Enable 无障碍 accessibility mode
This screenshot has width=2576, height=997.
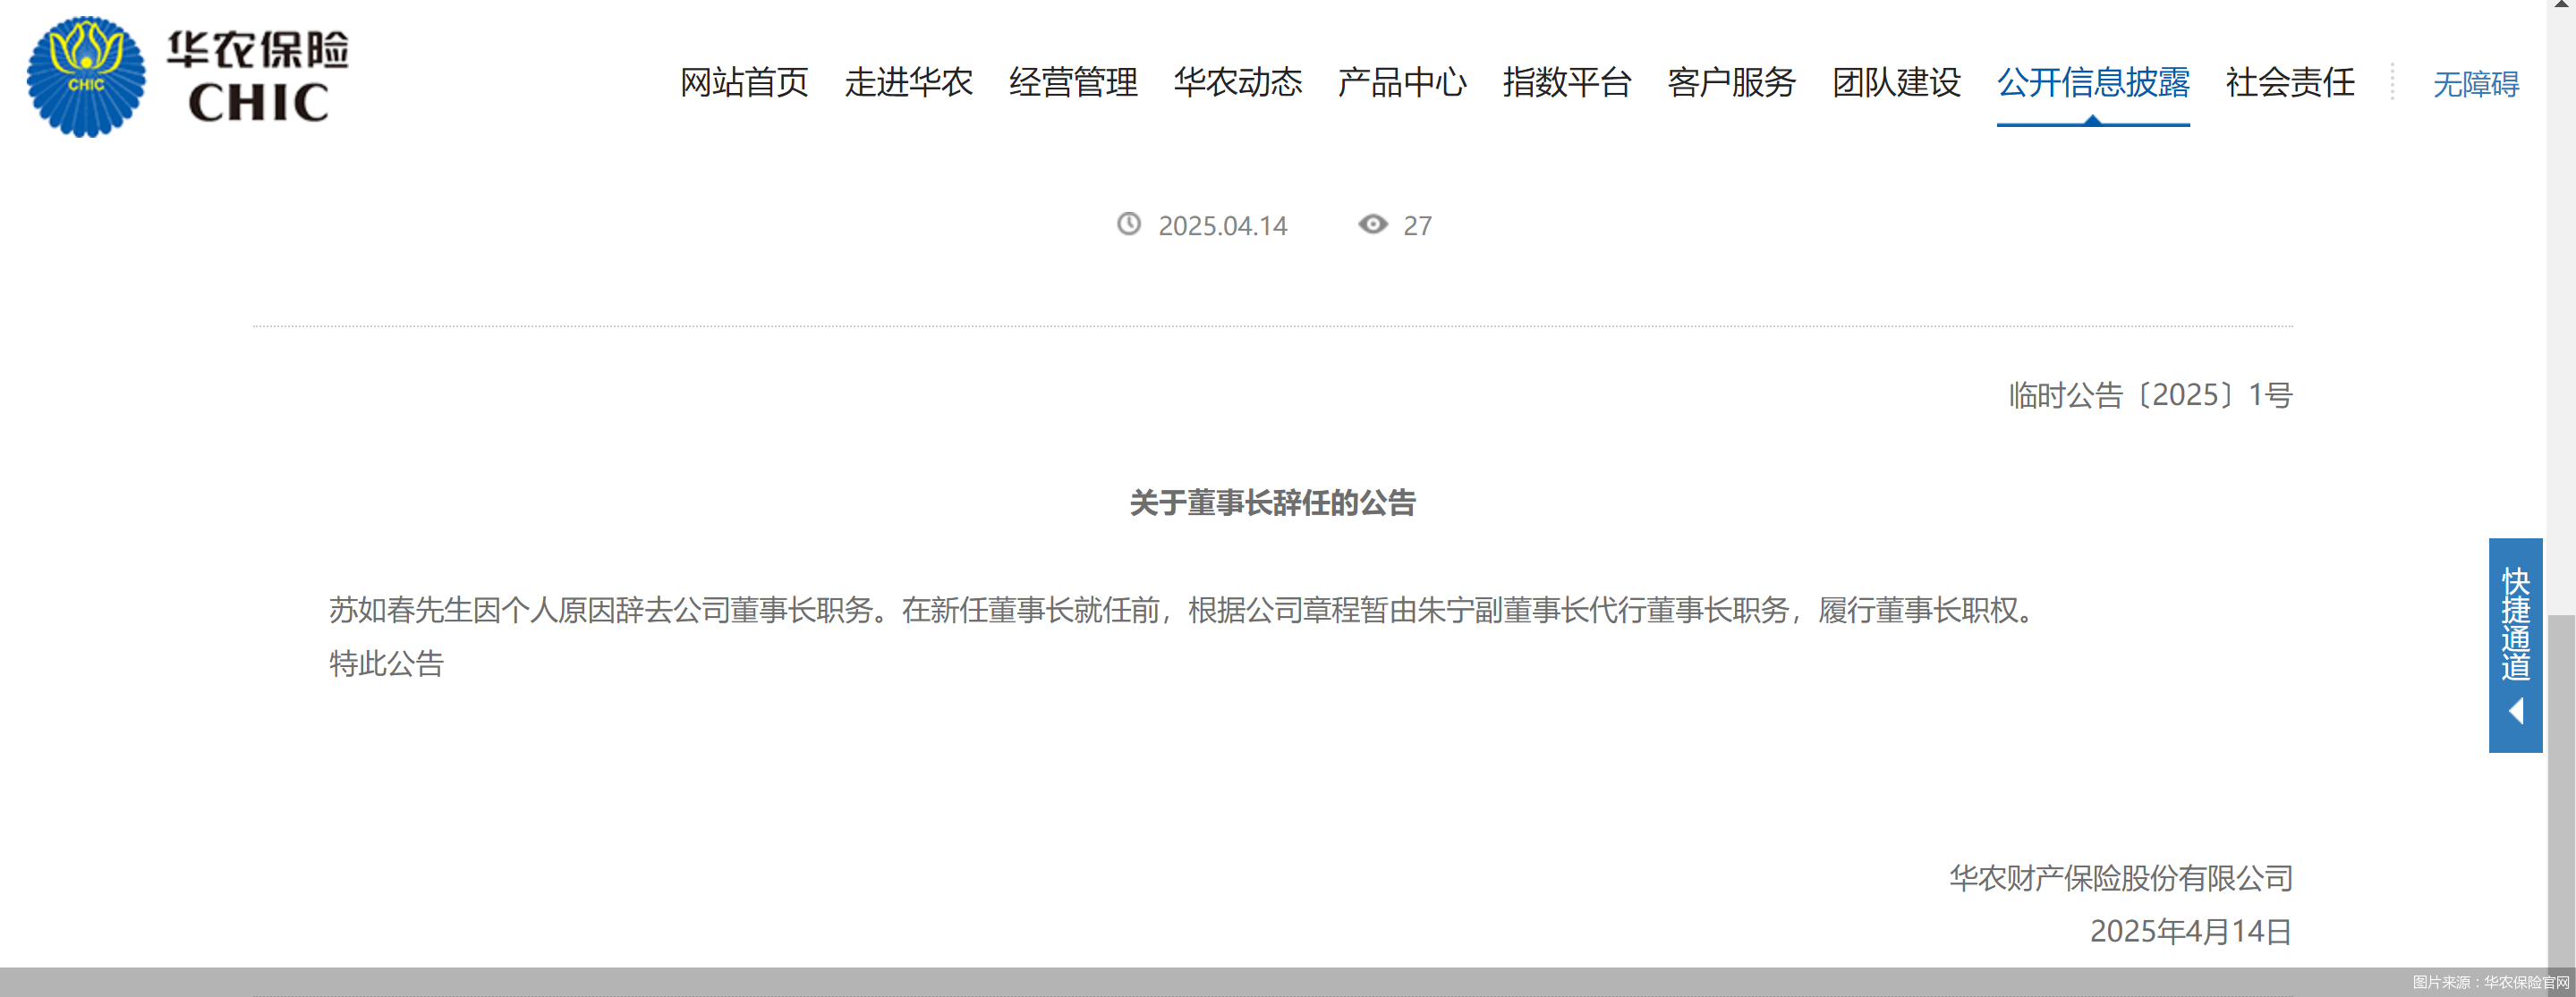point(2475,84)
